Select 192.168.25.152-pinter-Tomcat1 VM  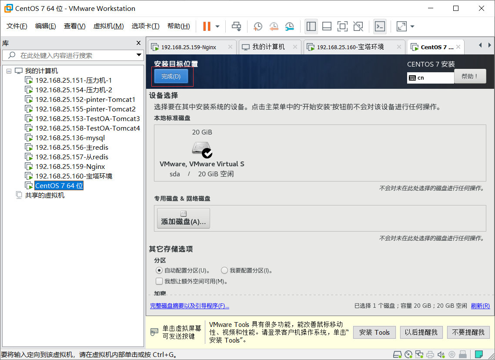pos(85,100)
